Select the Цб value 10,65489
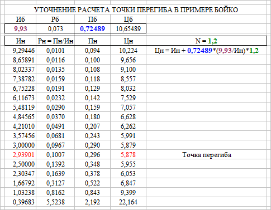 129,28
